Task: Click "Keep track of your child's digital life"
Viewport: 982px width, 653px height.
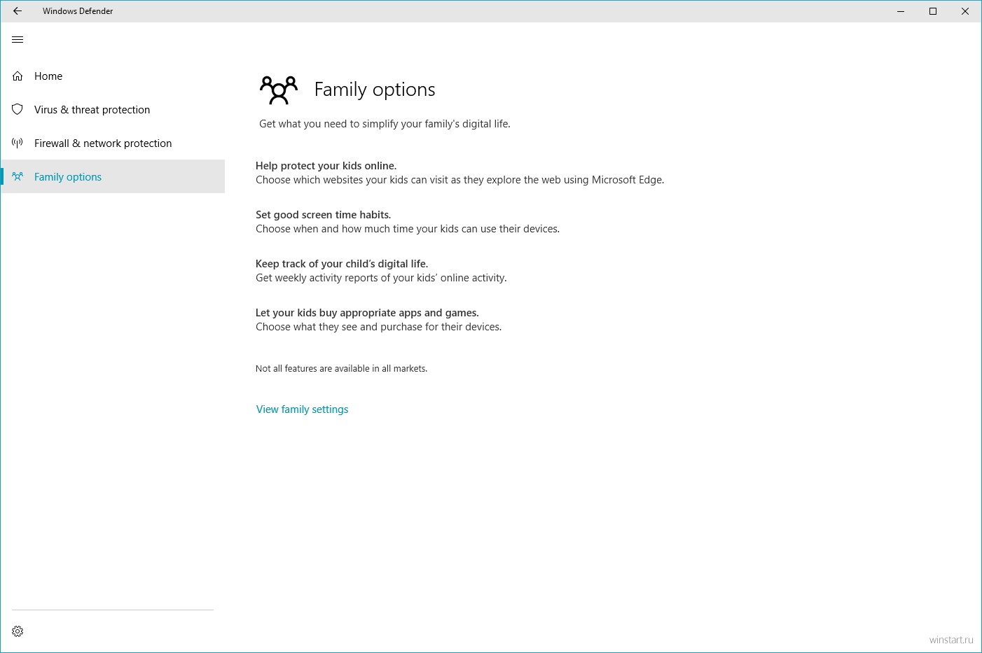Action: tap(341, 264)
